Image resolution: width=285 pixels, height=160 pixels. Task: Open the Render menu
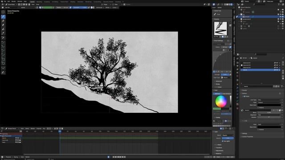tap(14, 1)
